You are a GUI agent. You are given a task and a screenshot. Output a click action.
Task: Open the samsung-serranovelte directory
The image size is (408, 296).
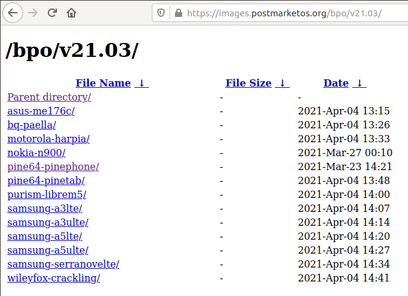point(63,265)
